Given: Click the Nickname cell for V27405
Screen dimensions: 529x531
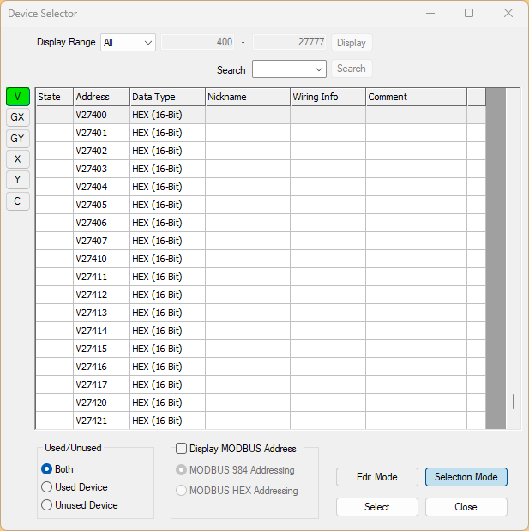Looking at the screenshot, I should [x=248, y=205].
